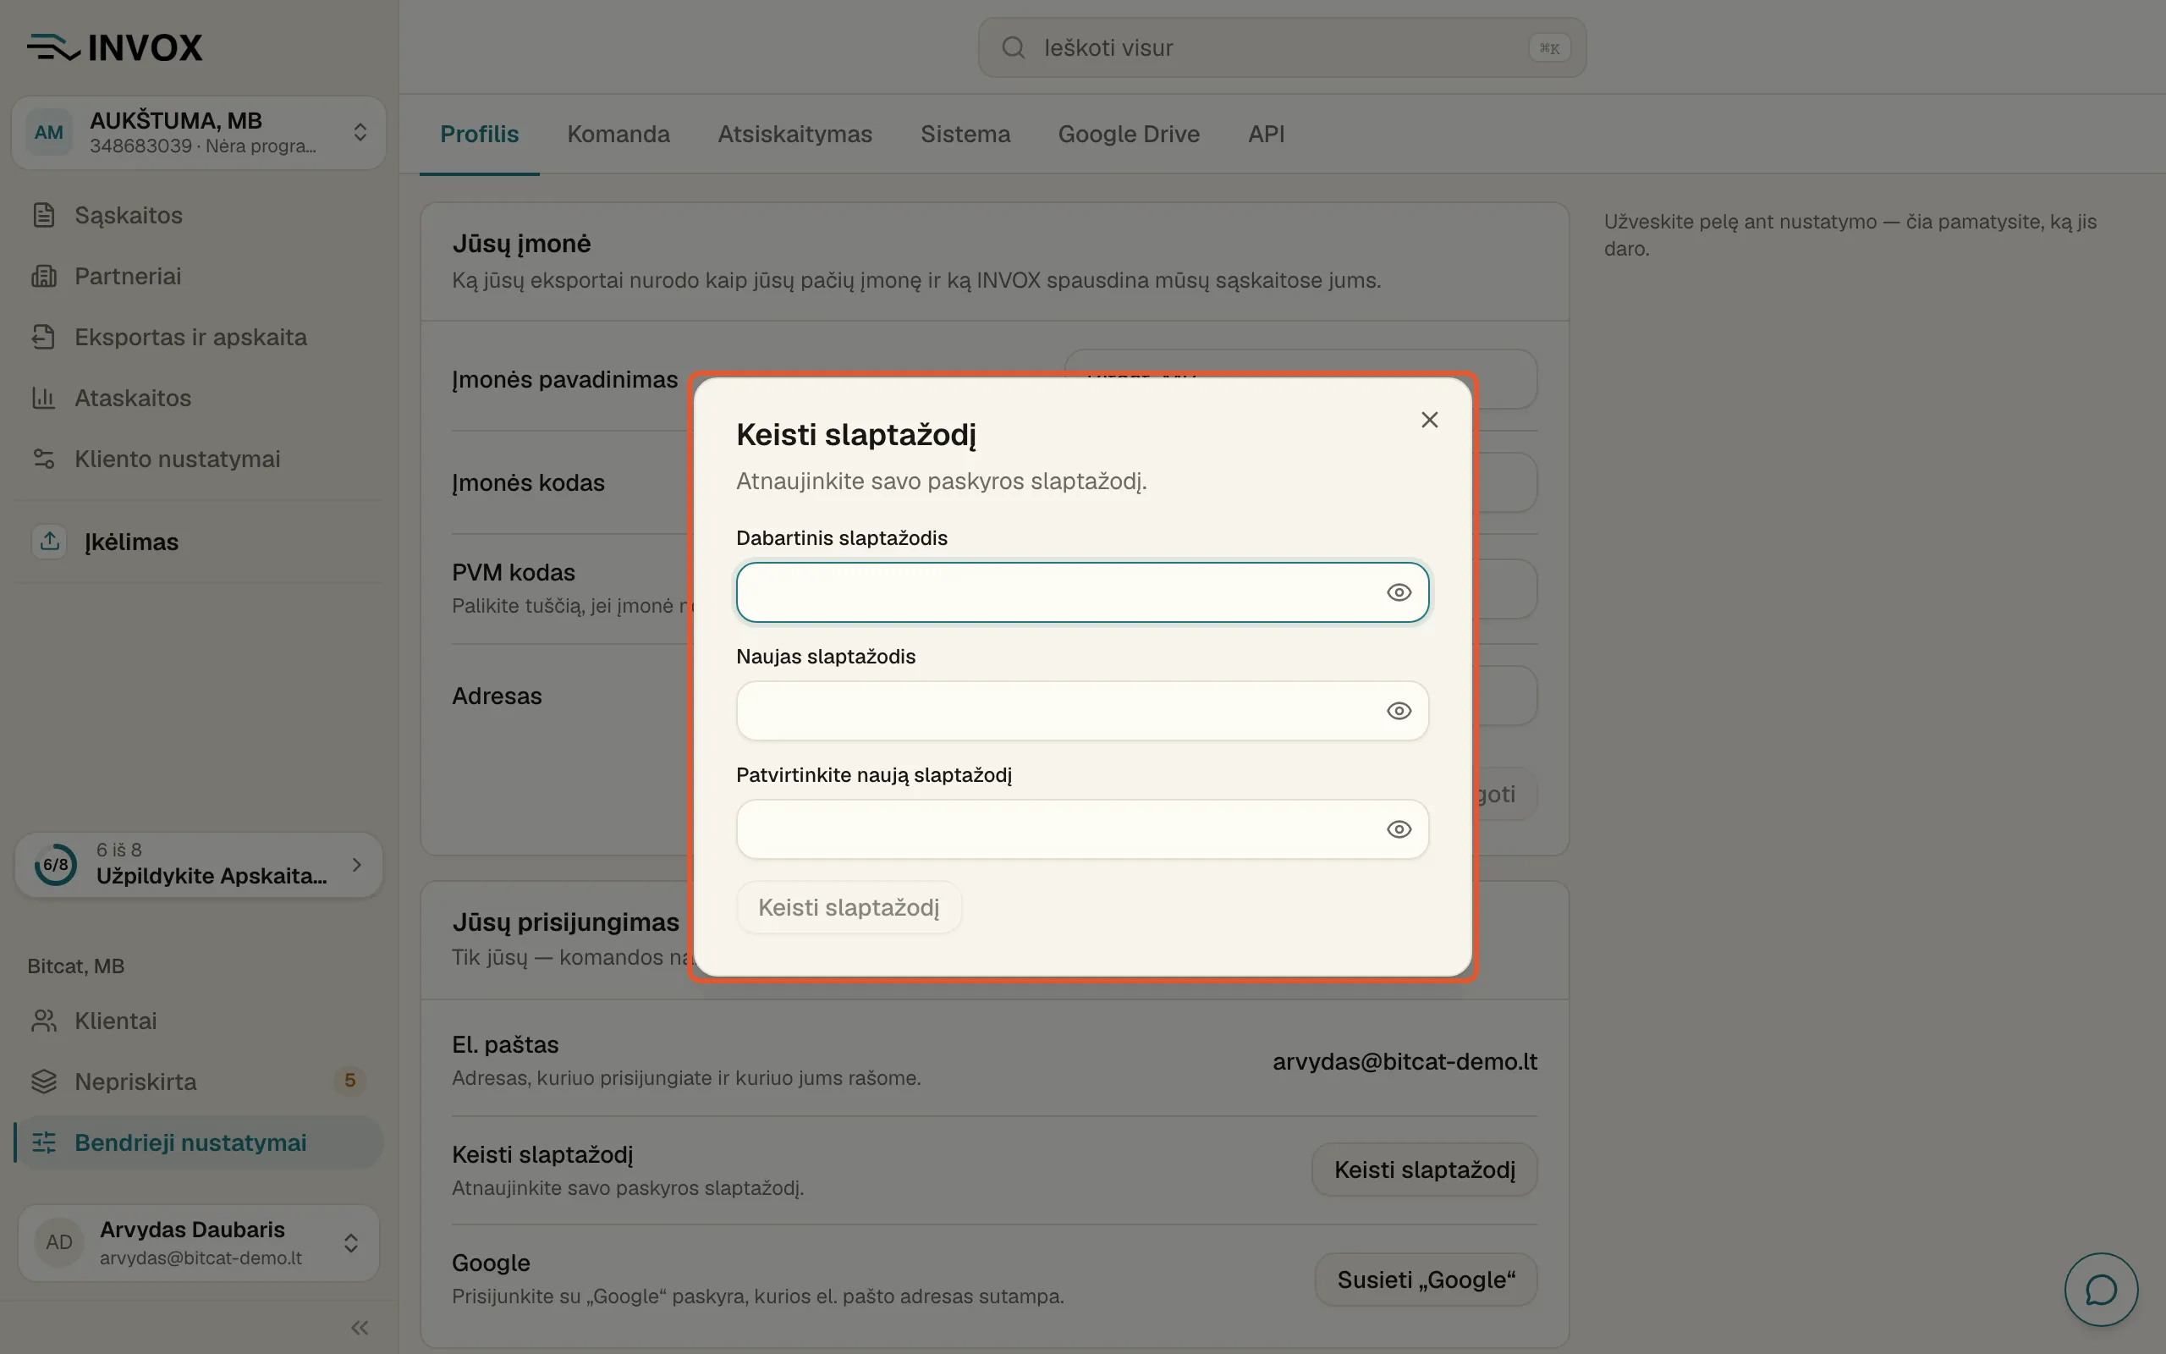Click the 6/8 progress ring
2166x1354 pixels.
[56, 865]
